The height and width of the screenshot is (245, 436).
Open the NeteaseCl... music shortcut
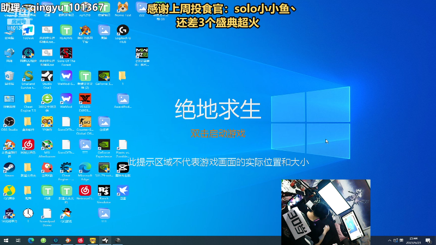[x=85, y=193]
